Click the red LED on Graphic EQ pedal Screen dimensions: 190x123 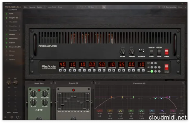(73, 90)
